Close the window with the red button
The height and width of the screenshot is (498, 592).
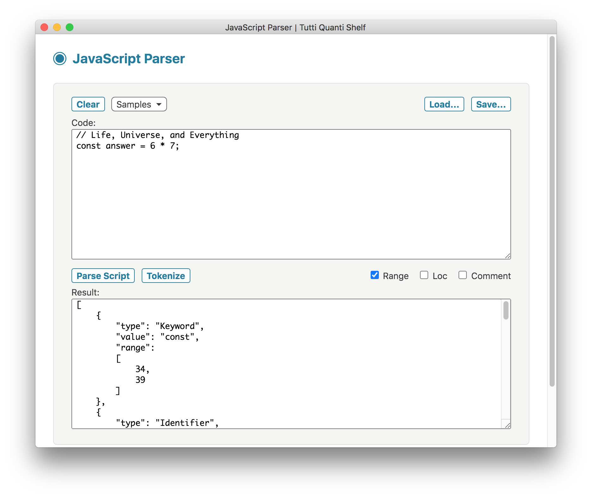pyautogui.click(x=44, y=27)
